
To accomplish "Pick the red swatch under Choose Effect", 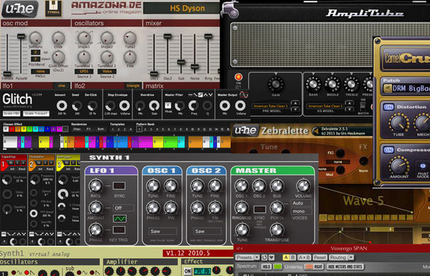I will [12, 129].
